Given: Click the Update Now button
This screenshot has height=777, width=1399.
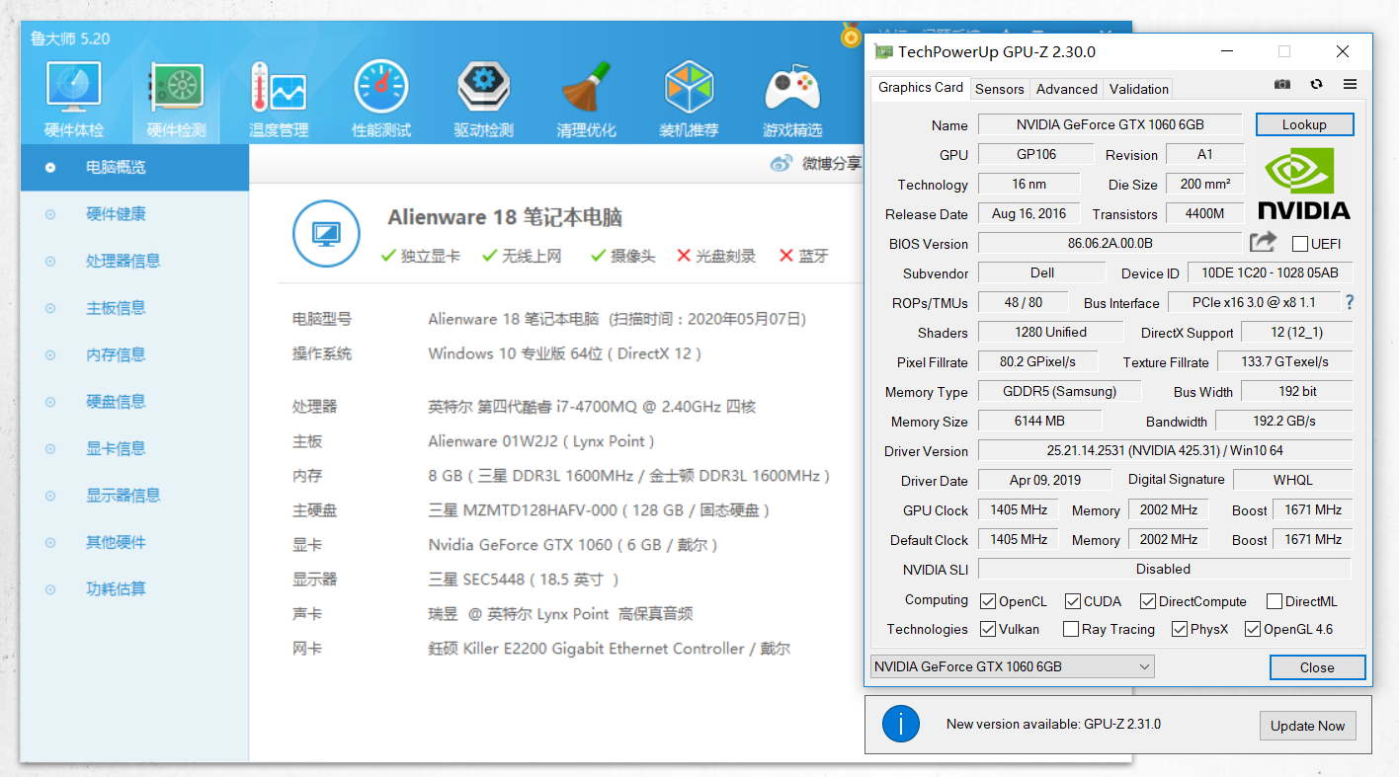Looking at the screenshot, I should click(1308, 726).
